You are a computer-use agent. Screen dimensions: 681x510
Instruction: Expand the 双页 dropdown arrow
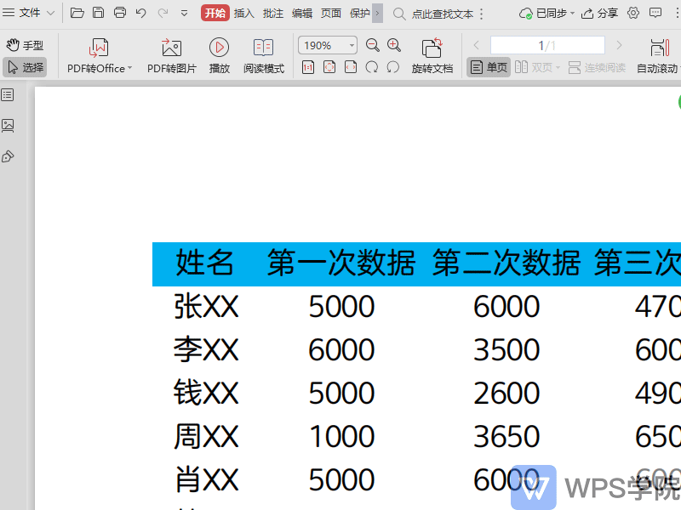click(x=558, y=68)
